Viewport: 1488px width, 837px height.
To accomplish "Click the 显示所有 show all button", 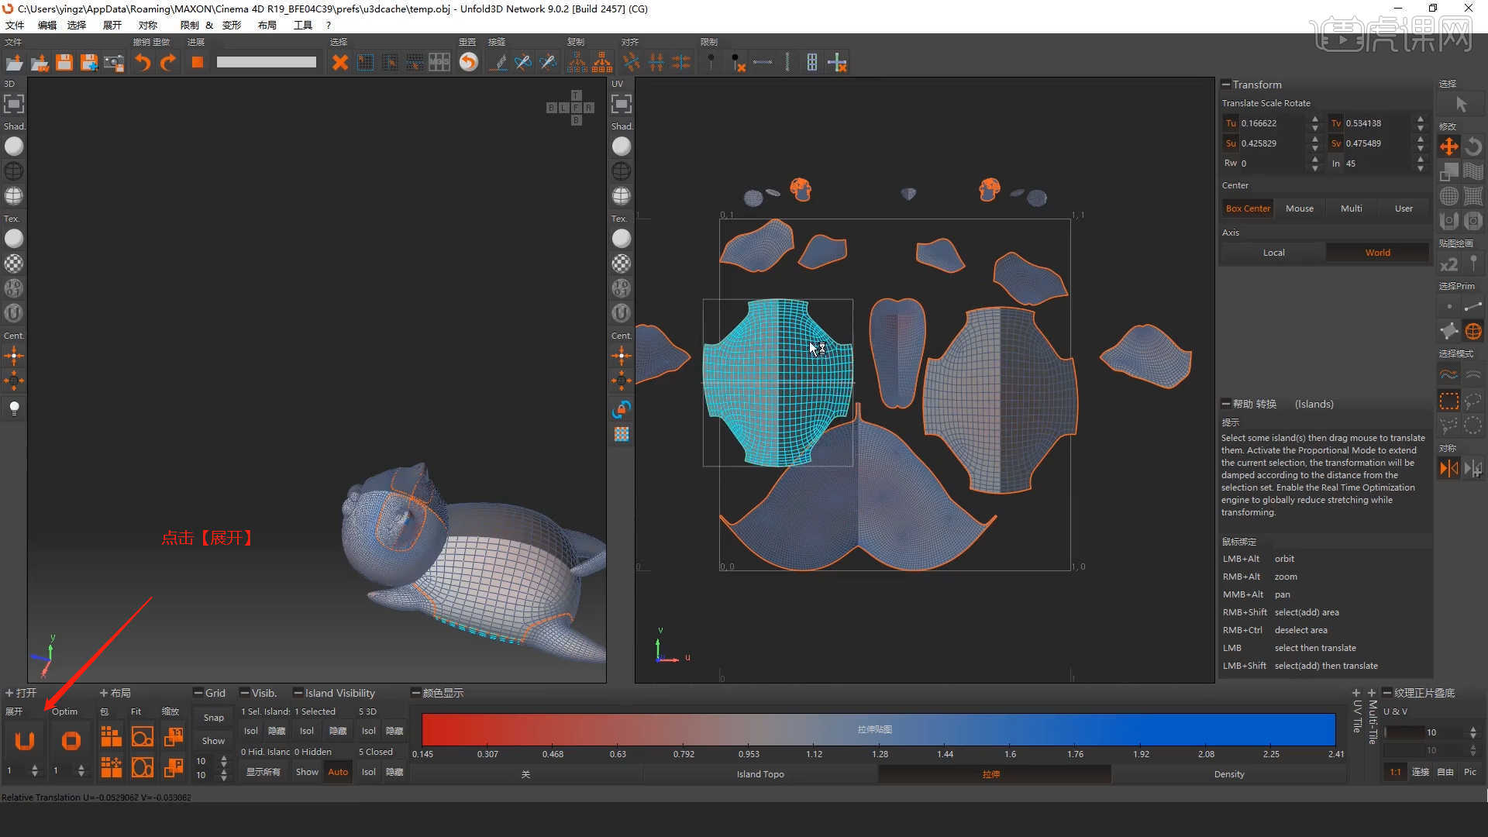I will (263, 772).
